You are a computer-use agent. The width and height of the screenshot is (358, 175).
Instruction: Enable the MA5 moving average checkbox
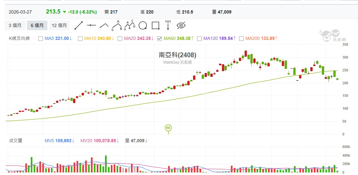[41, 39]
